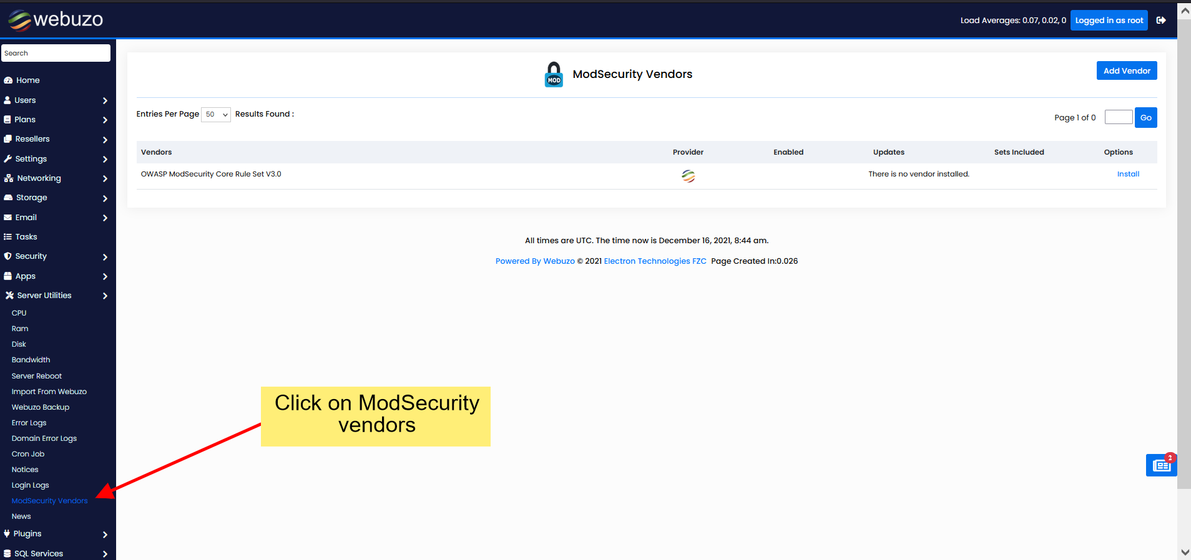
Task: Click the Plans icon in the sidebar
Action: pos(7,119)
